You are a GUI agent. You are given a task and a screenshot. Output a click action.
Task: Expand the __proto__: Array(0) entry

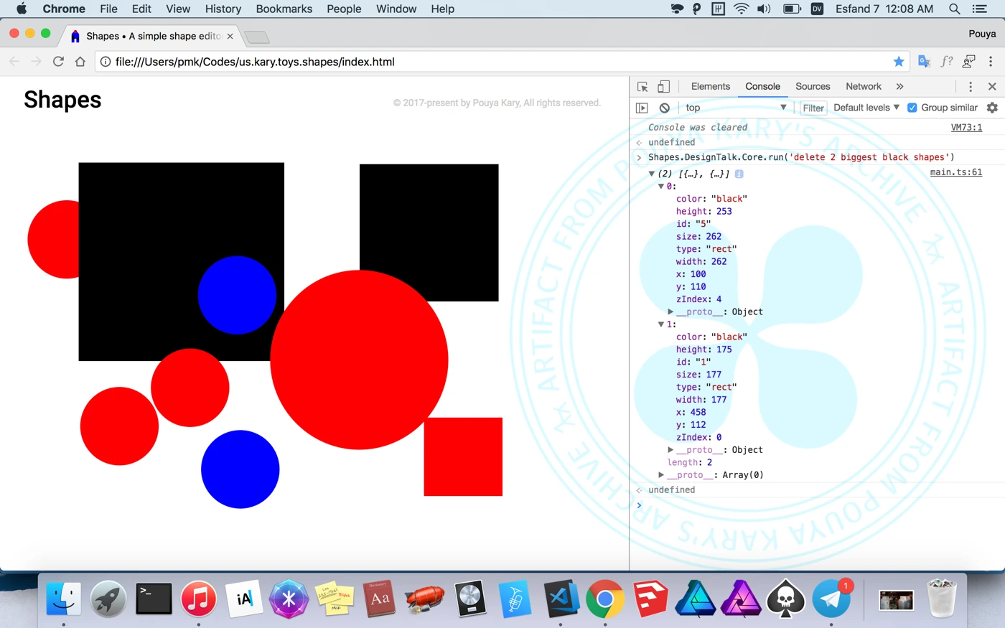coord(661,475)
